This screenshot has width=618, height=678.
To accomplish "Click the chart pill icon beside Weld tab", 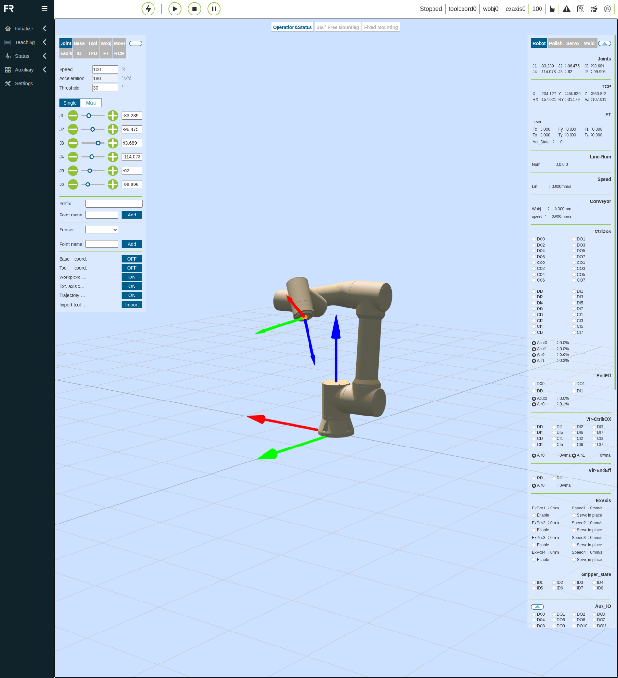I will click(604, 43).
